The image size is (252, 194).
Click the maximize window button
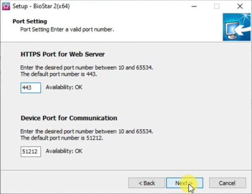tap(217, 6)
